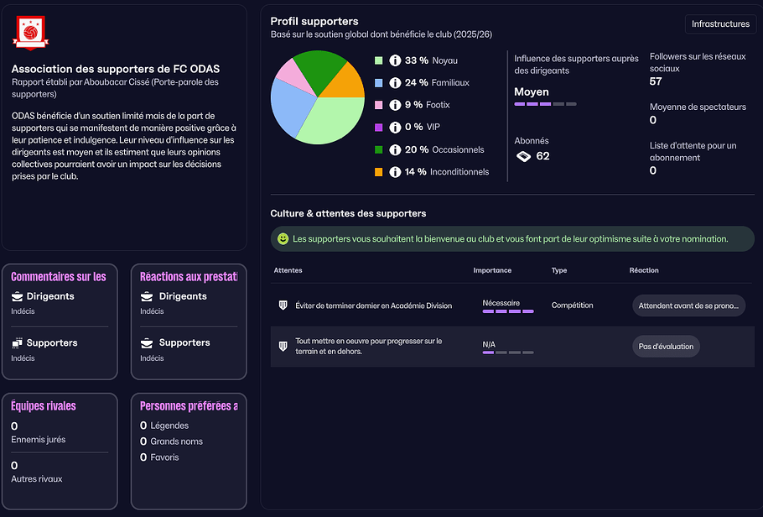The image size is (763, 517).
Task: Click the 'Pas d'évaluation' reaction pill
Action: click(665, 346)
